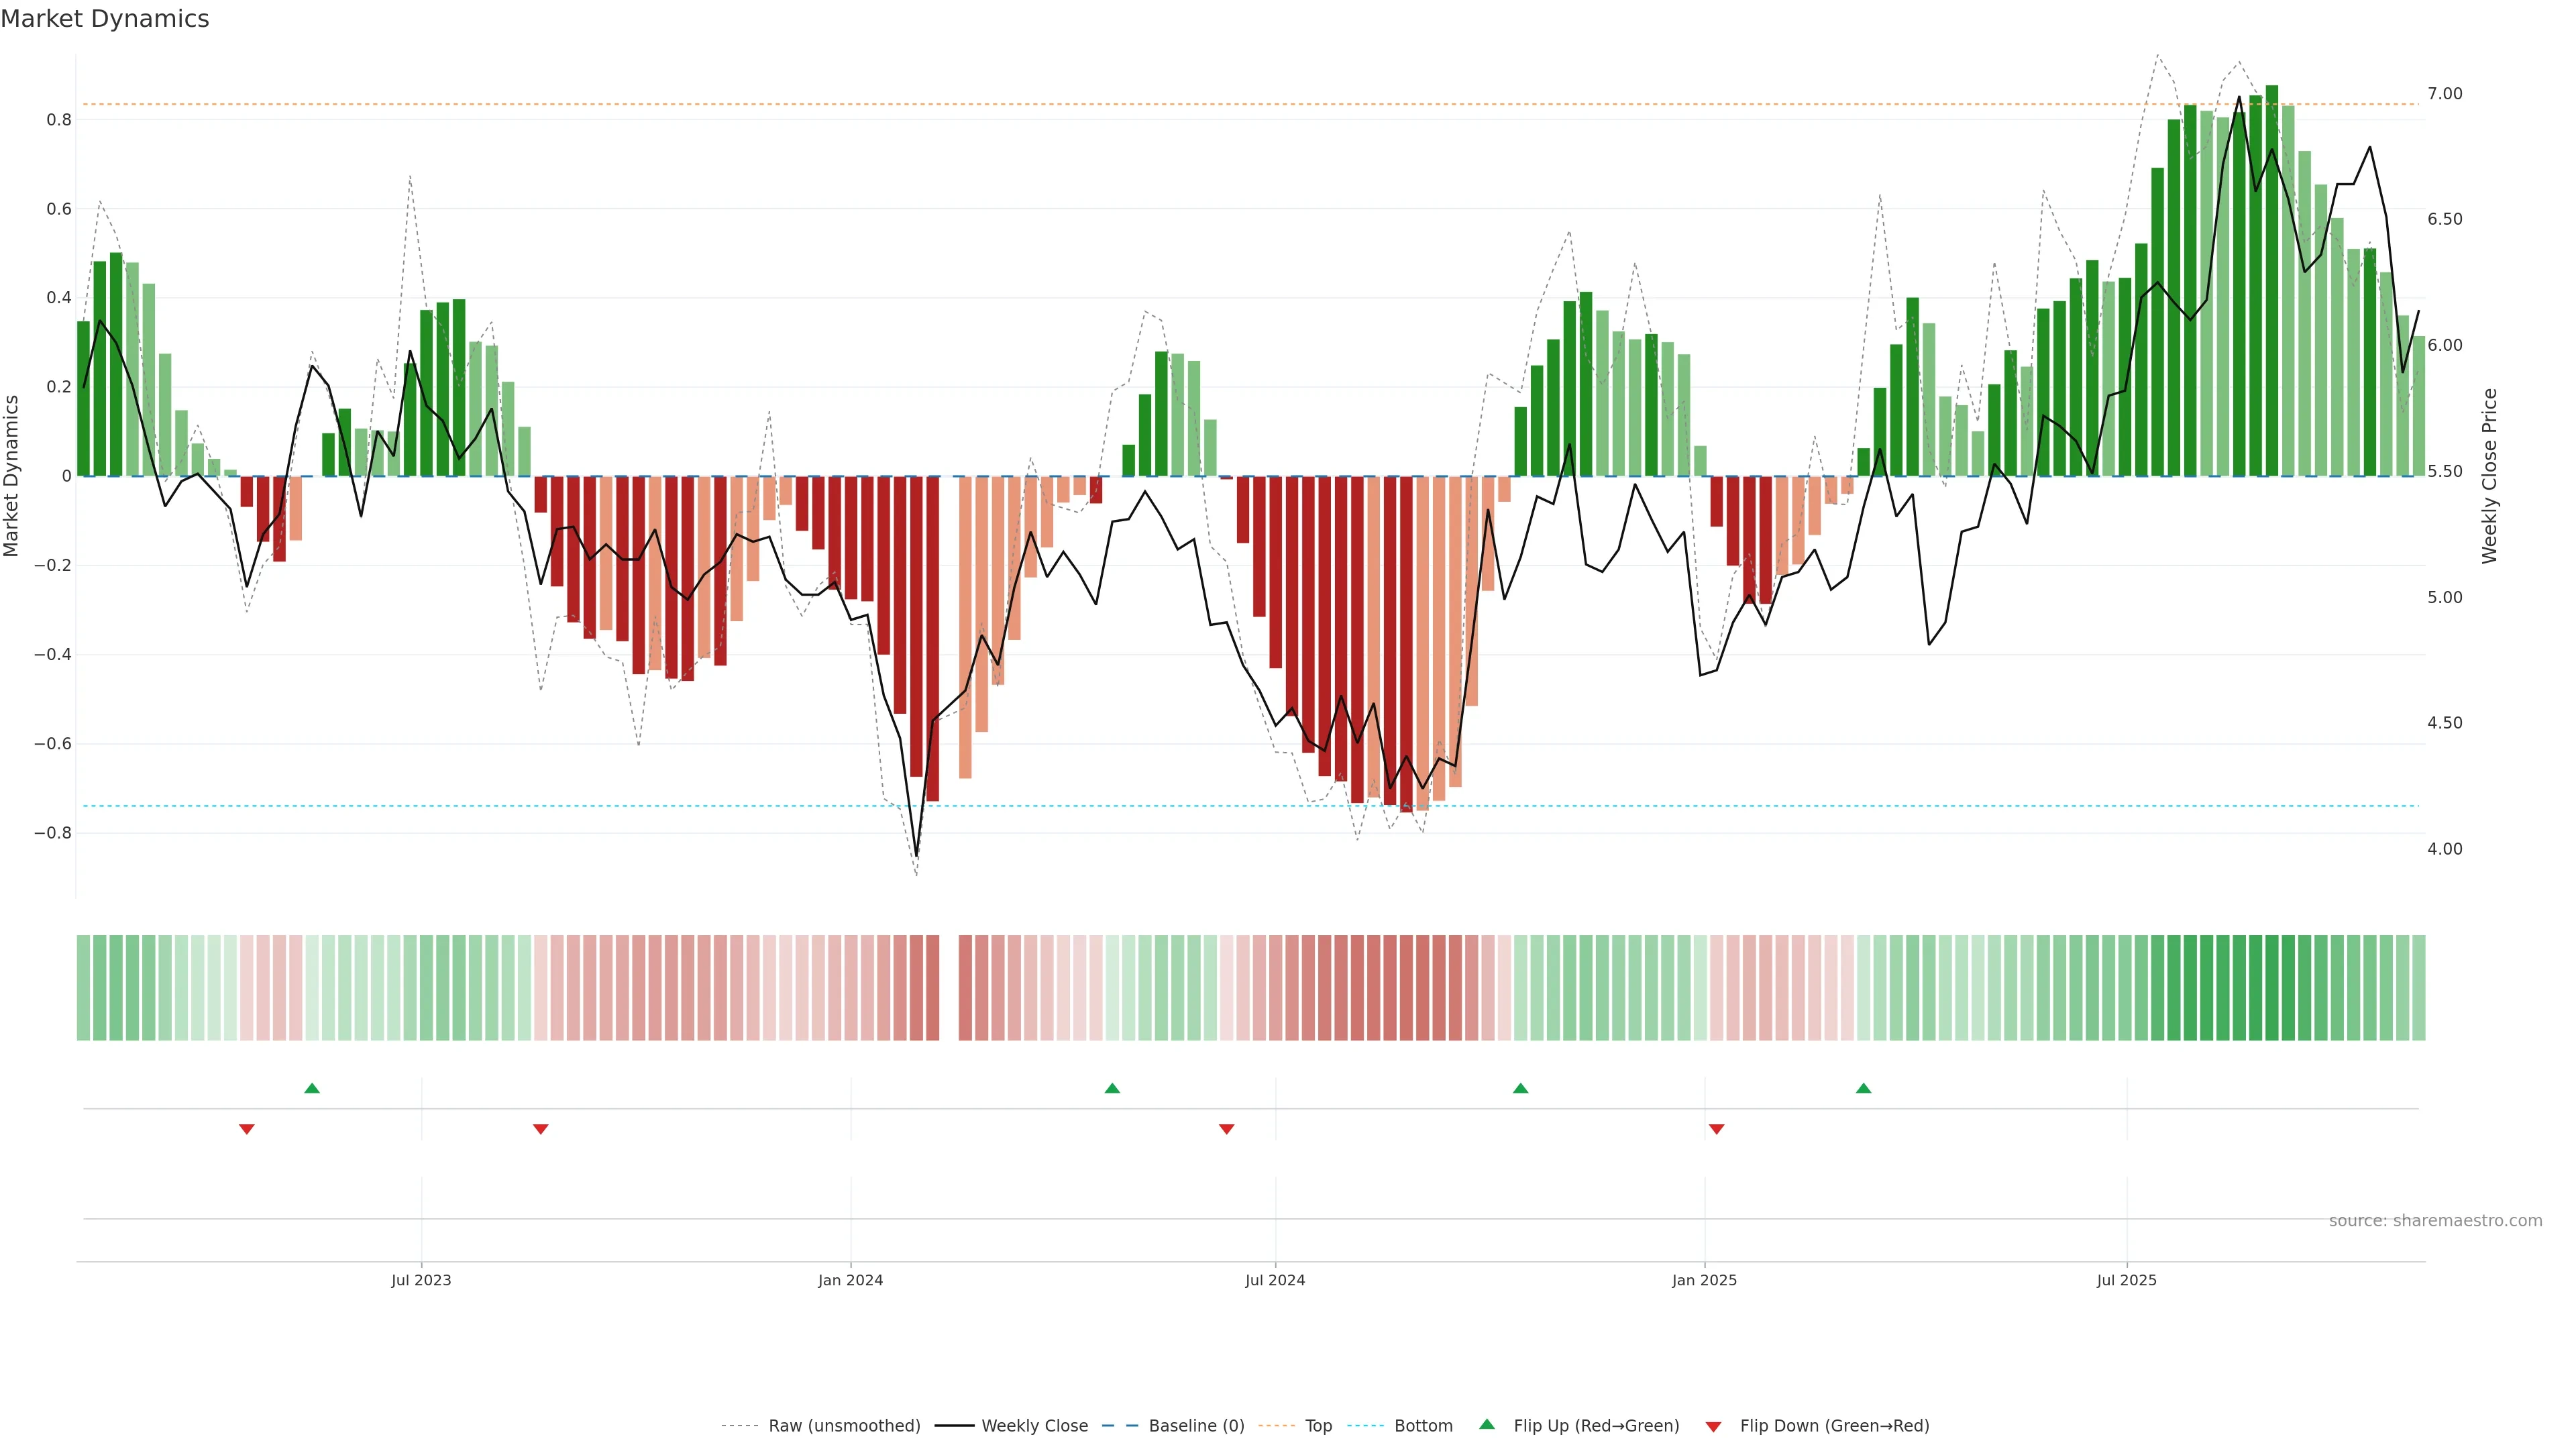Click the Market Dynamics chart title
Image resolution: width=2576 pixels, height=1449 pixels.
click(105, 19)
